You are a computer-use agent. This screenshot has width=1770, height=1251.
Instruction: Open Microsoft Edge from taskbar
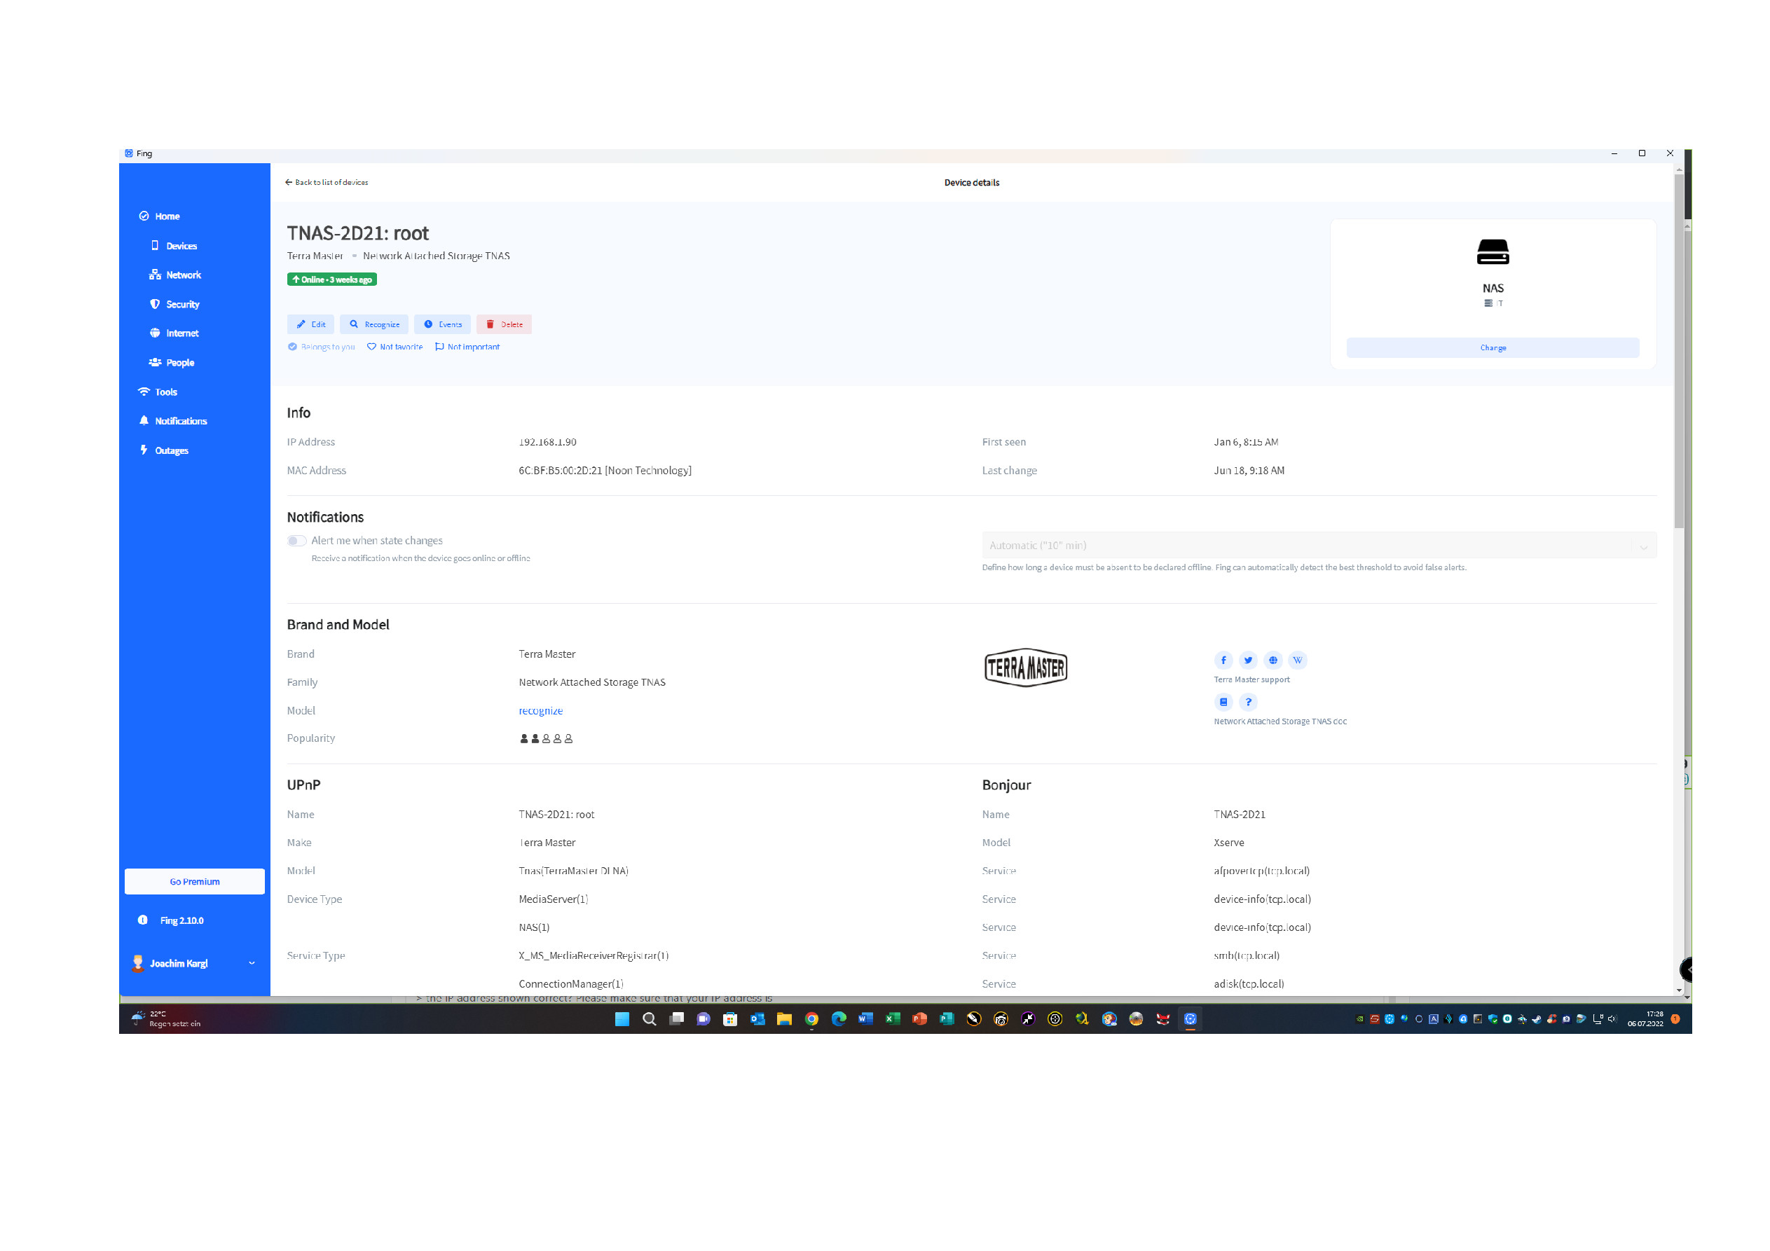click(839, 1019)
